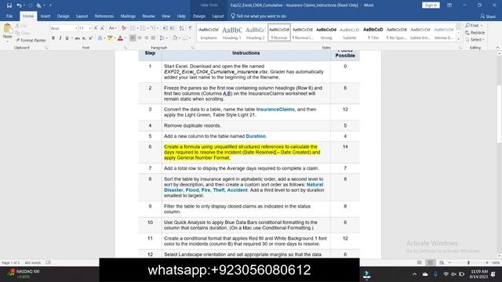
Task: Click the Format Painter tool
Action: click(31, 40)
